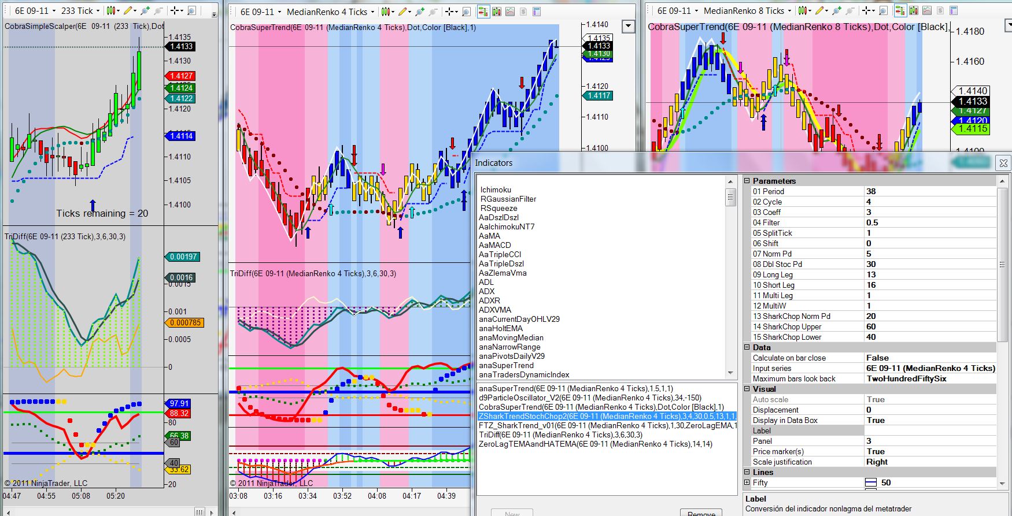Screen dimensions: 1012x516
Task: Open chart style icon in 233 Tick chart
Action: coord(112,11)
